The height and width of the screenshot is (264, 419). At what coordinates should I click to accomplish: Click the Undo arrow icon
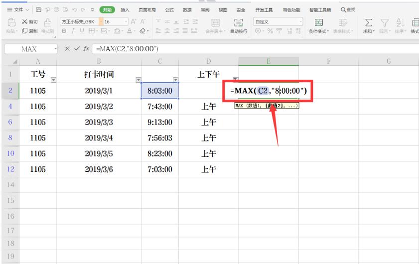(74, 9)
